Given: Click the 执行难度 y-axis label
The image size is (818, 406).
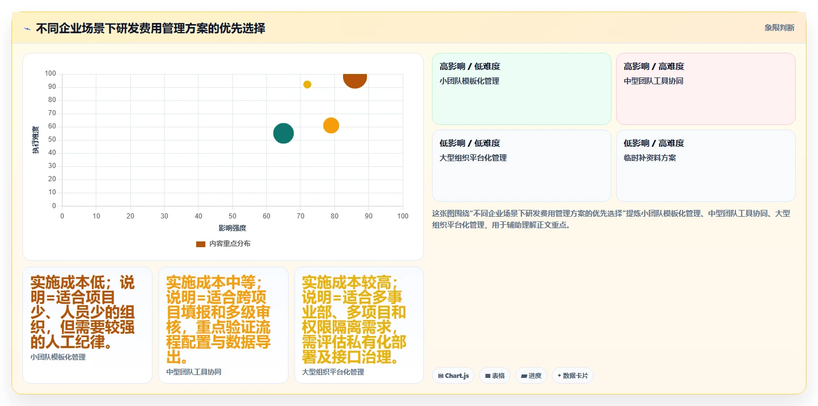Looking at the screenshot, I should click(x=36, y=140).
